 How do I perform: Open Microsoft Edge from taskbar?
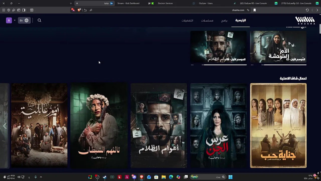pos(171,177)
